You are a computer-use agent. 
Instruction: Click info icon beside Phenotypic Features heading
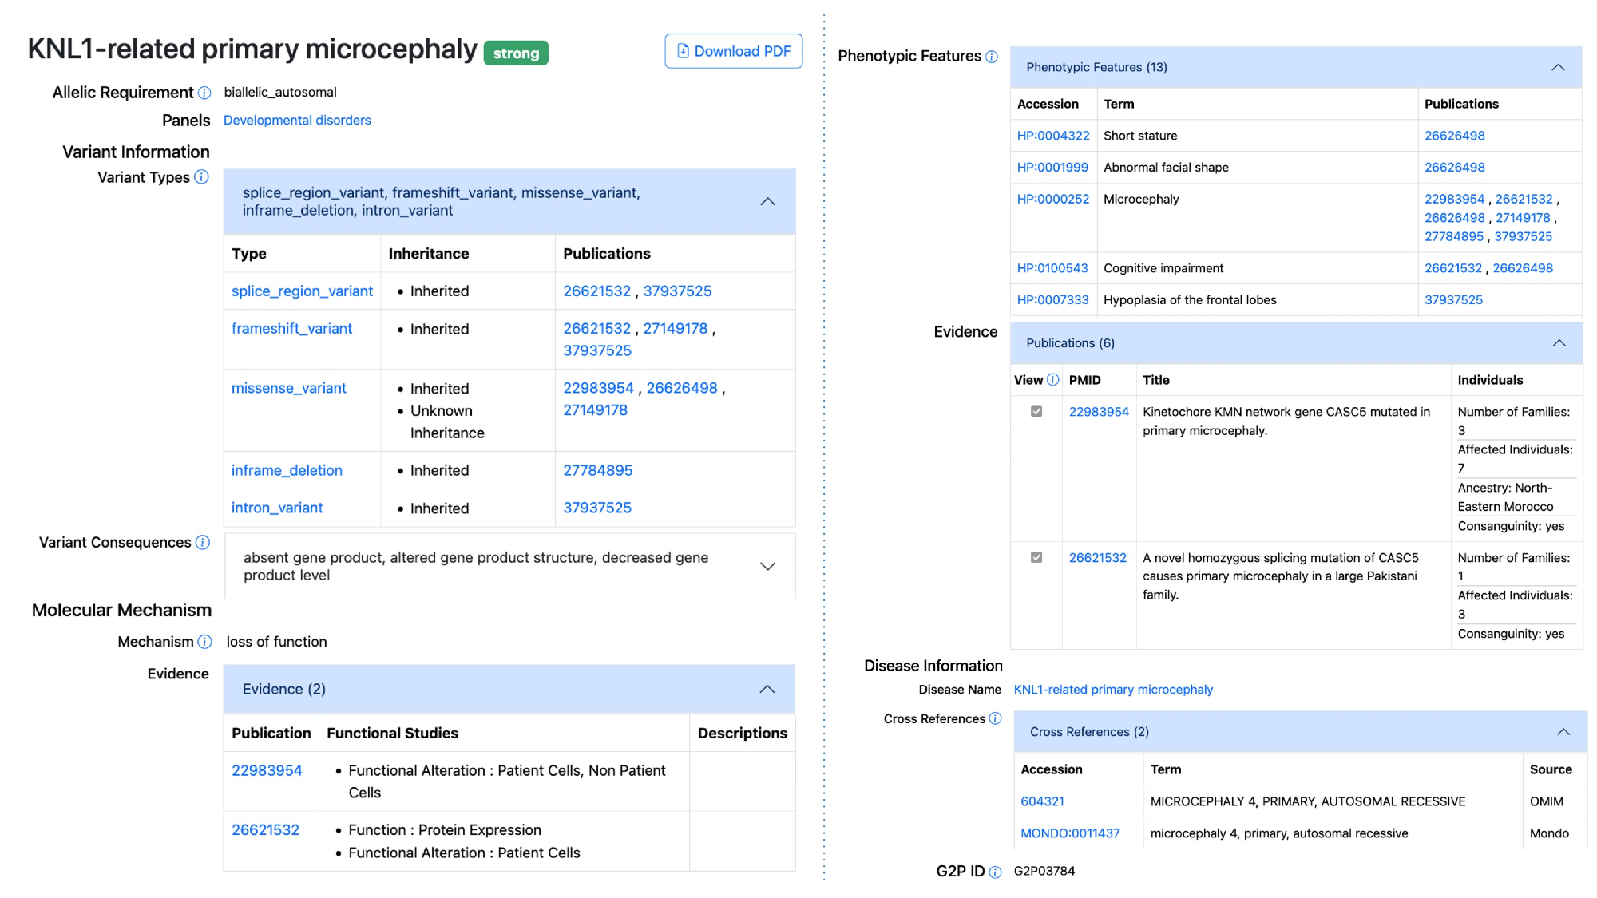click(x=992, y=57)
